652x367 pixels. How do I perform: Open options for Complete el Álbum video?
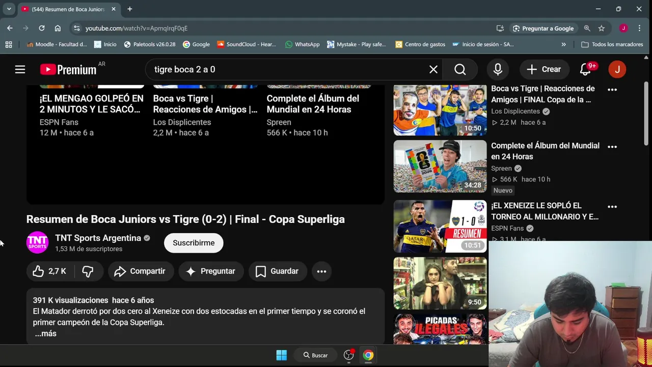(612, 146)
